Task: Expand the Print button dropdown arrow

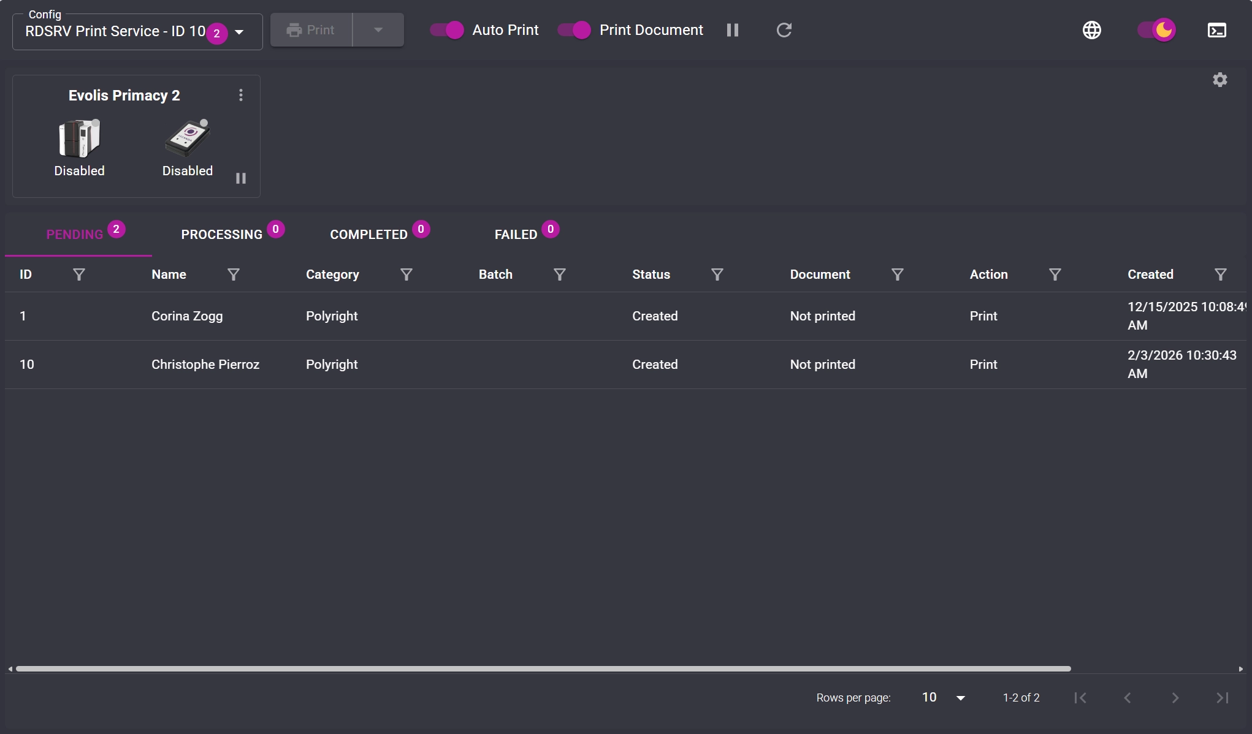Action: pos(378,30)
